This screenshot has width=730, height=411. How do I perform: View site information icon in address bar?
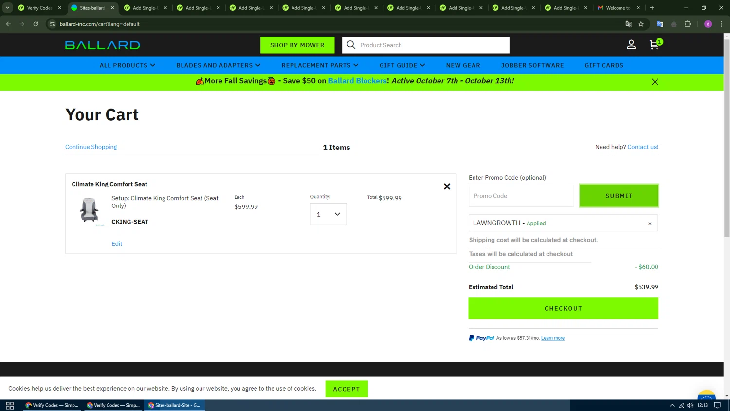tap(52, 24)
